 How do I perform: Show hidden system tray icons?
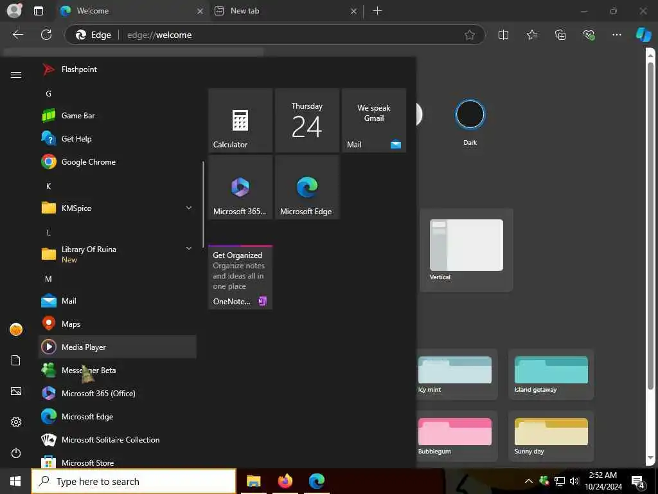click(529, 481)
